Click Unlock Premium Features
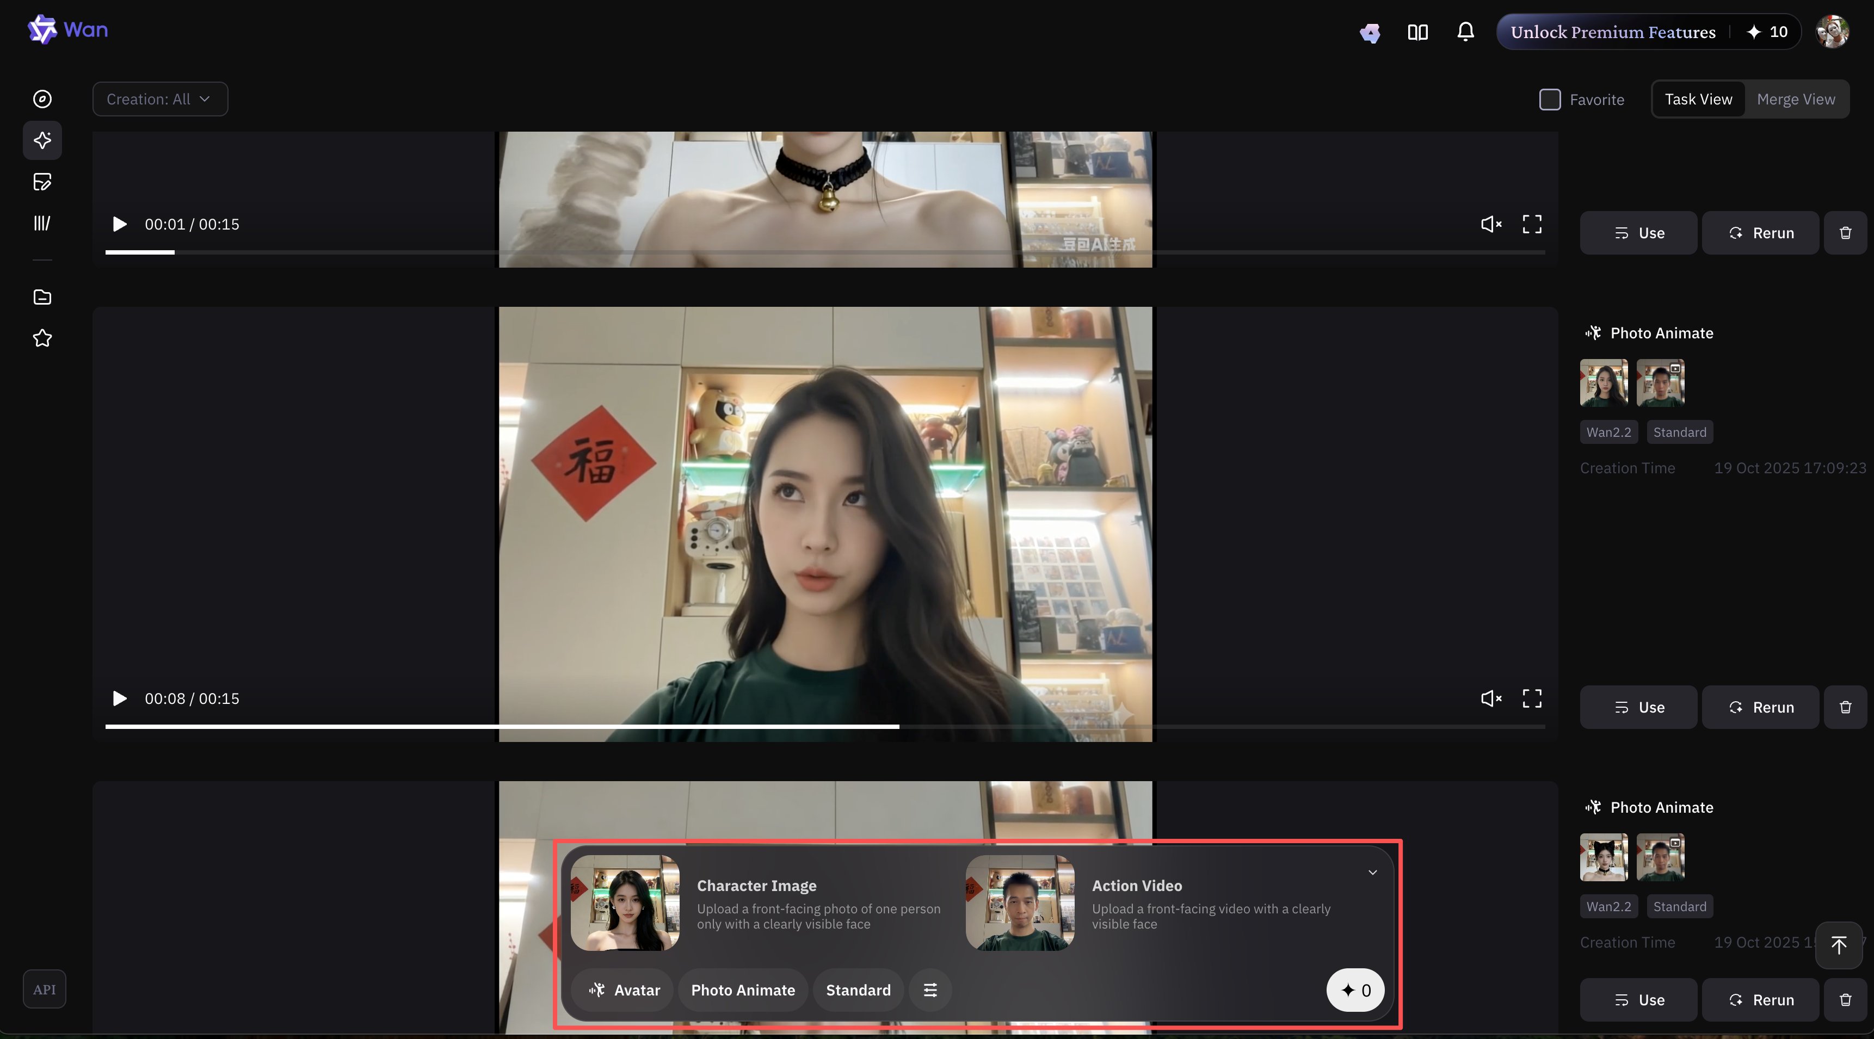Screen dimensions: 1874x1039 (x=1612, y=32)
